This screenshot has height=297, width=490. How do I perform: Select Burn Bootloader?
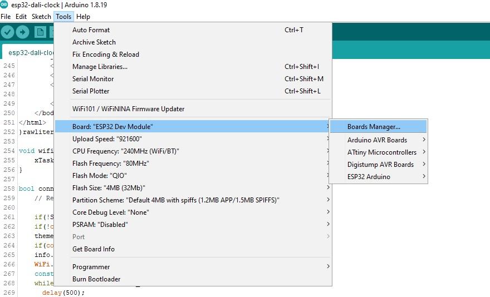click(x=192, y=279)
